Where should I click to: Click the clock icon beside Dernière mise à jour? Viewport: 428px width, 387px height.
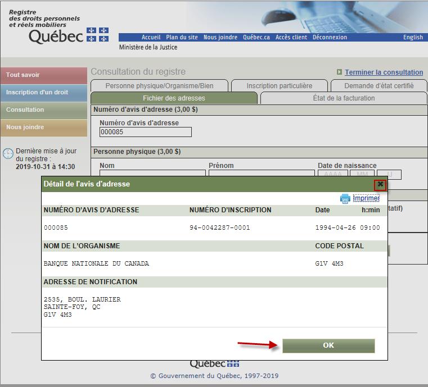click(x=8, y=153)
